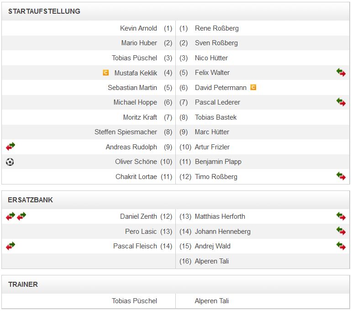
Task: Click captain badge next to Mustafa Keklik
Action: point(106,73)
